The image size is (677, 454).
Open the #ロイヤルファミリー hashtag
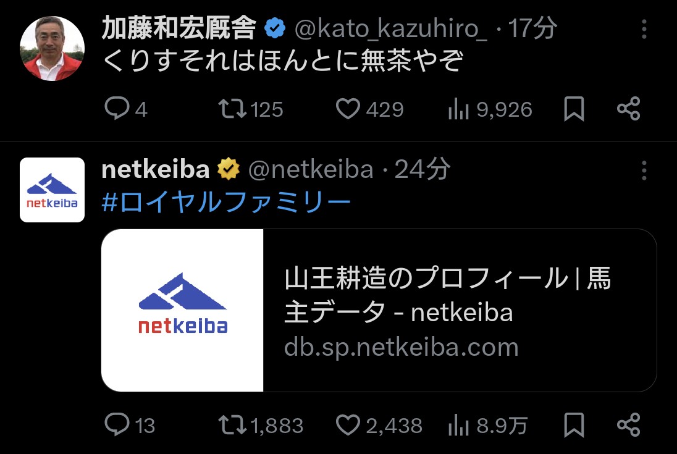[225, 203]
